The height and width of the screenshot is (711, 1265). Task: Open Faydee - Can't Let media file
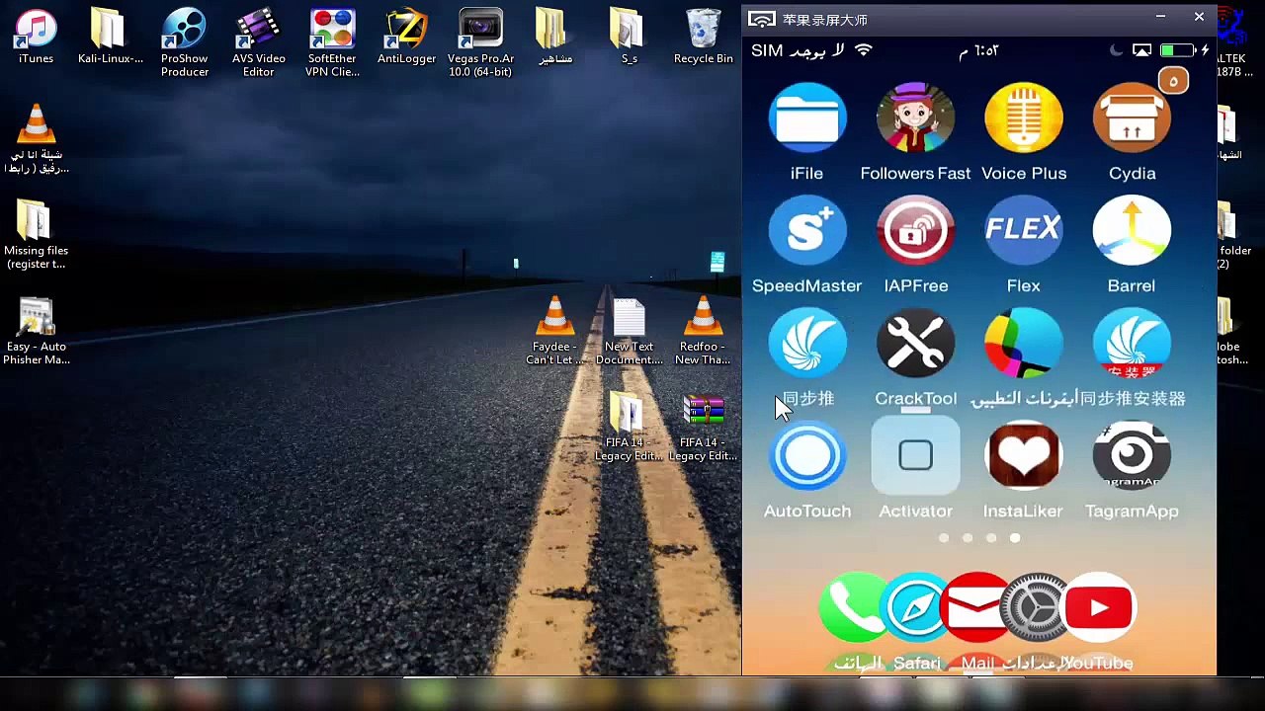point(554,331)
